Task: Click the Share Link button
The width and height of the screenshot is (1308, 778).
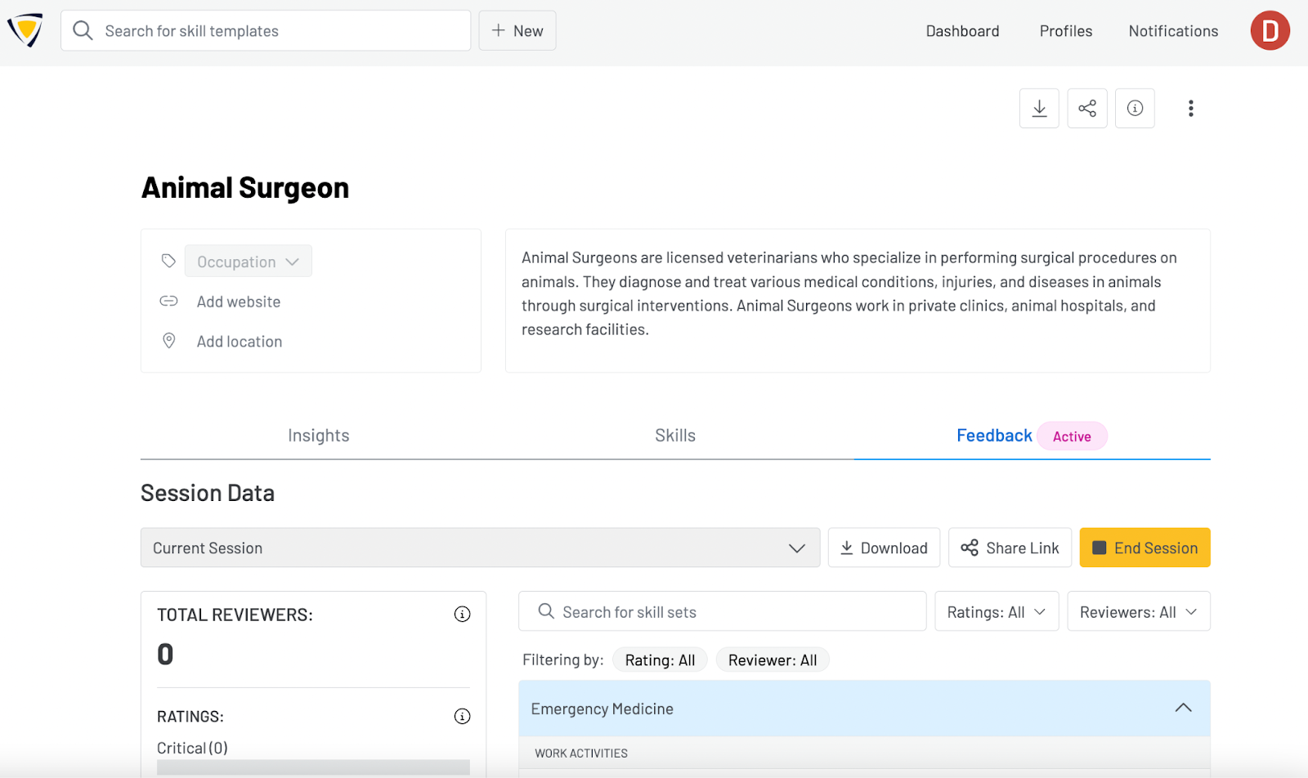Action: pyautogui.click(x=1010, y=548)
